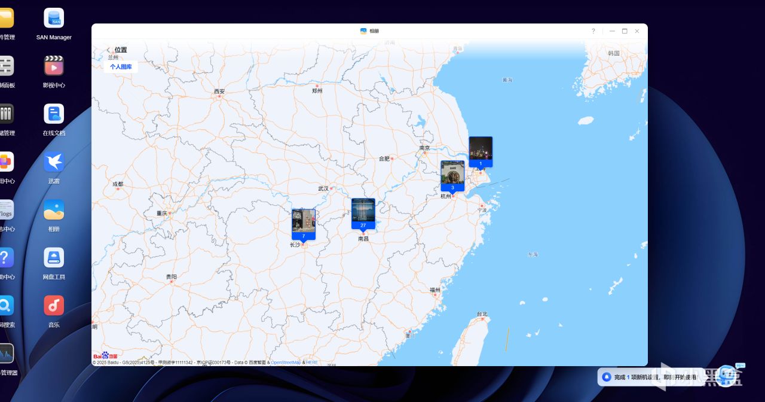Image resolution: width=765 pixels, height=402 pixels.
Task: Click the 台北 city label on map
Action: tap(482, 314)
